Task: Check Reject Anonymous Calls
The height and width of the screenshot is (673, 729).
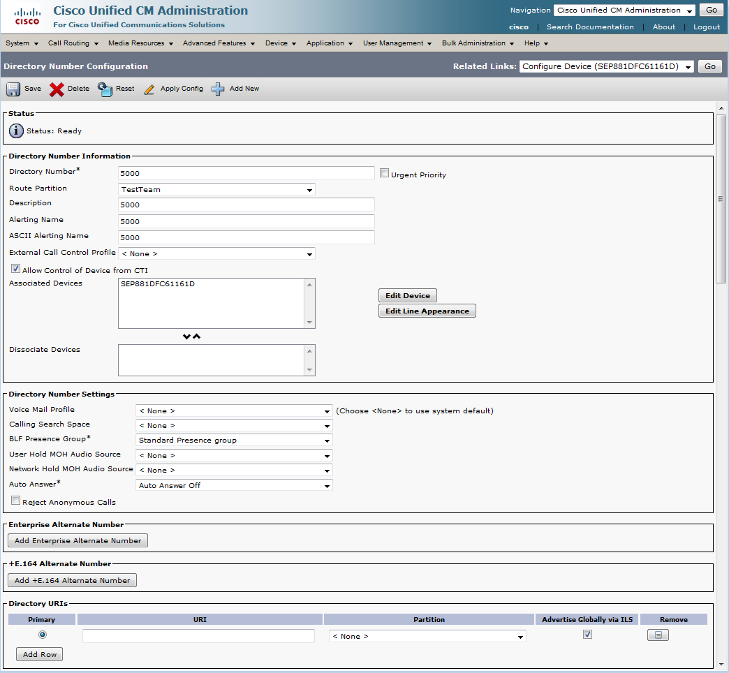Action: pyautogui.click(x=15, y=501)
